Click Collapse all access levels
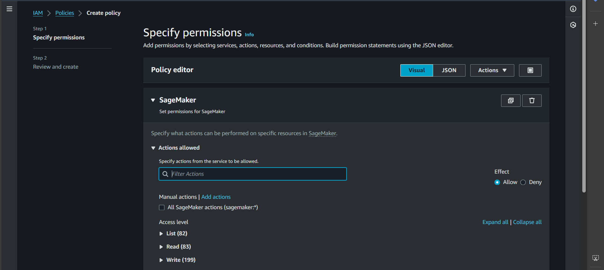 click(527, 222)
